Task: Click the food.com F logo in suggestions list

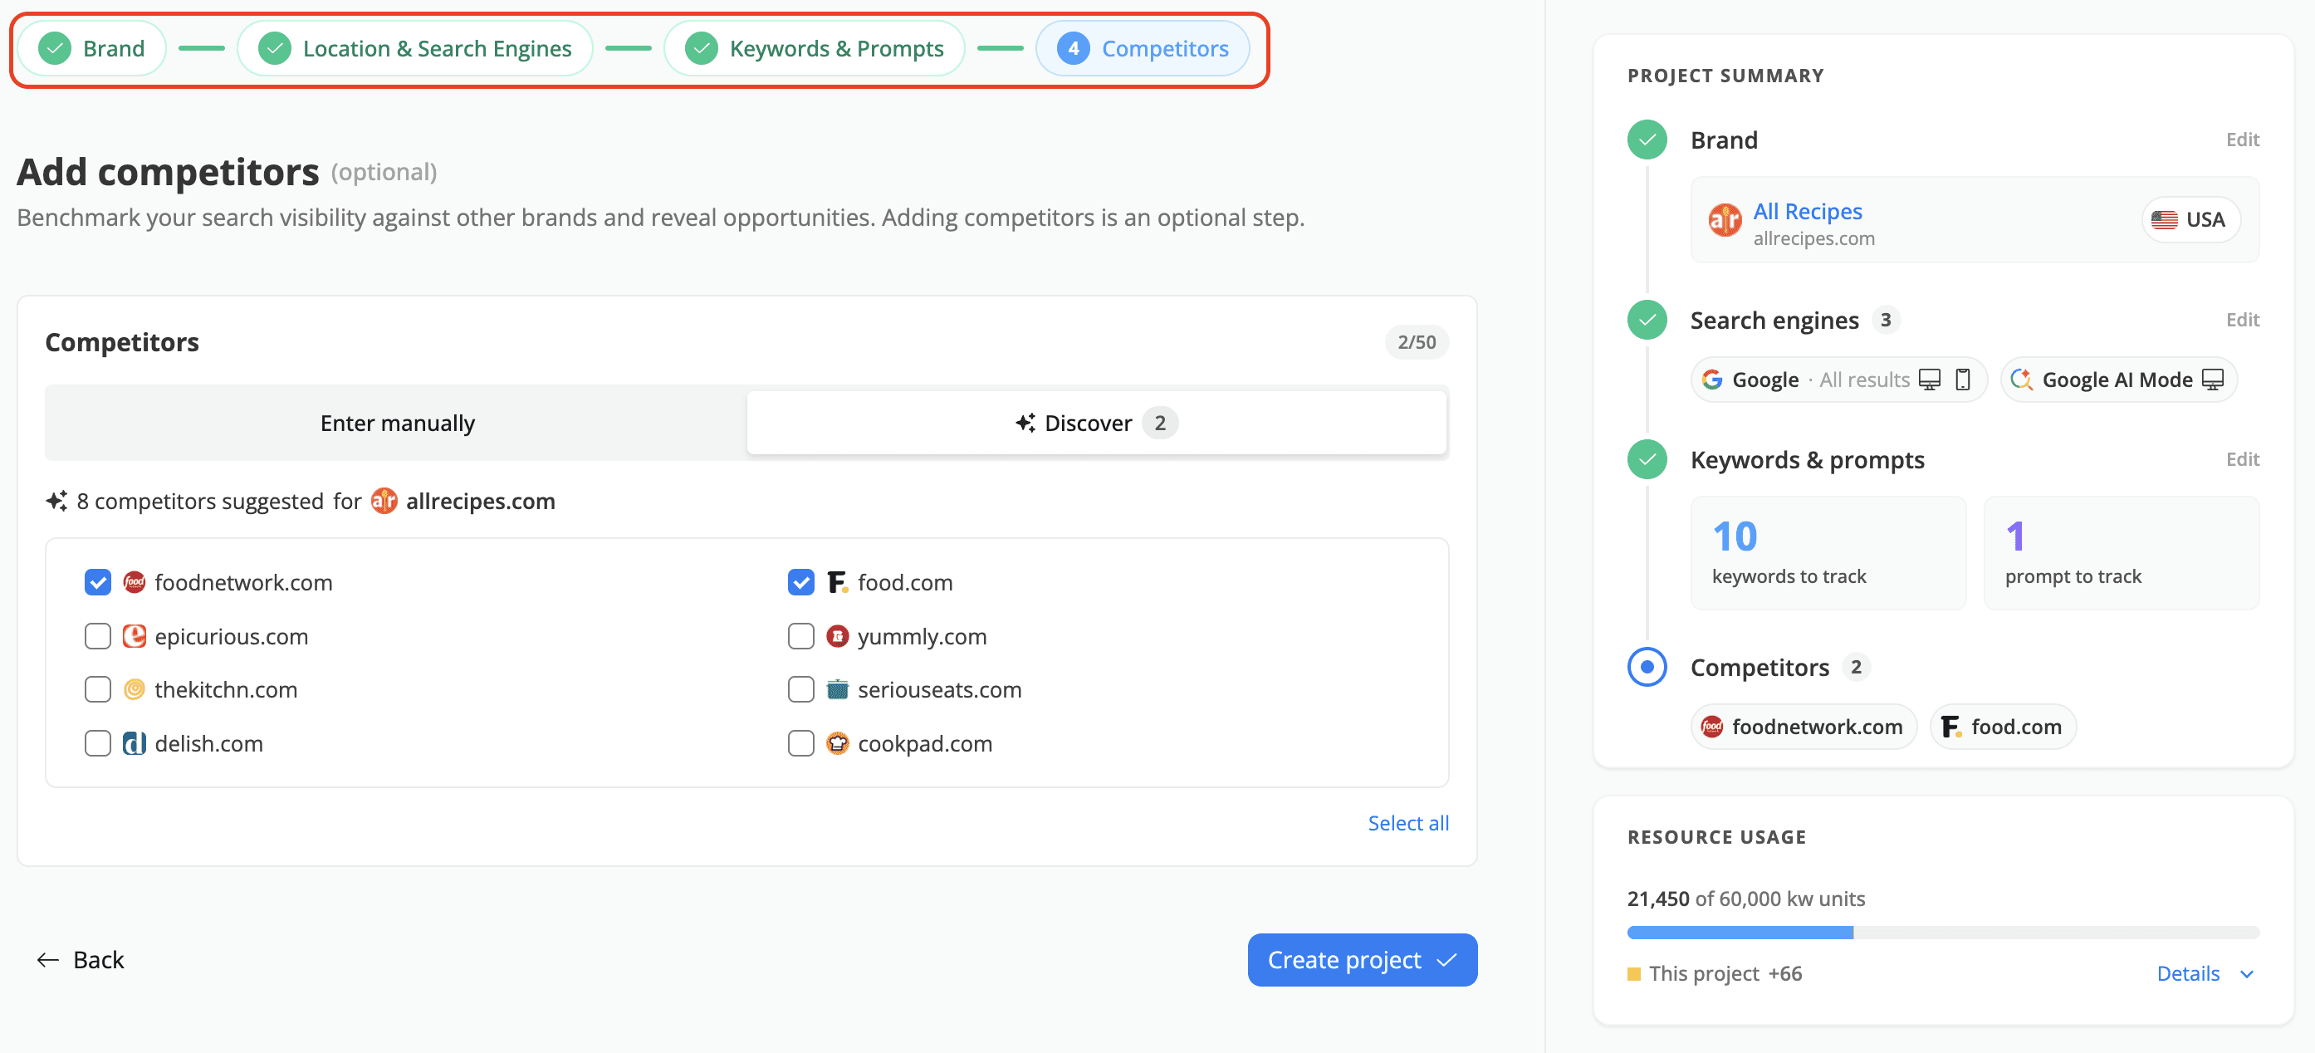Action: pos(837,582)
